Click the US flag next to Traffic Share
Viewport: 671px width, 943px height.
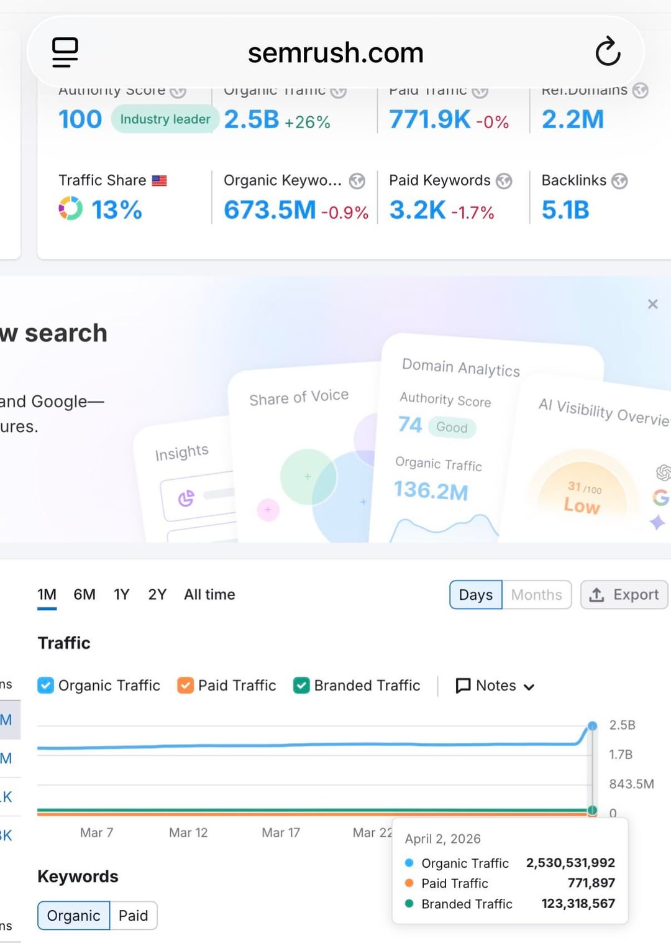click(x=160, y=181)
